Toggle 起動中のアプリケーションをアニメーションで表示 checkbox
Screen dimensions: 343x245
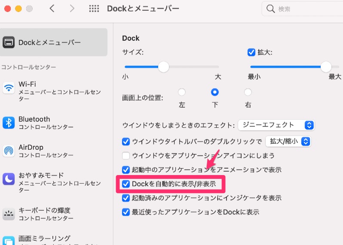point(126,169)
